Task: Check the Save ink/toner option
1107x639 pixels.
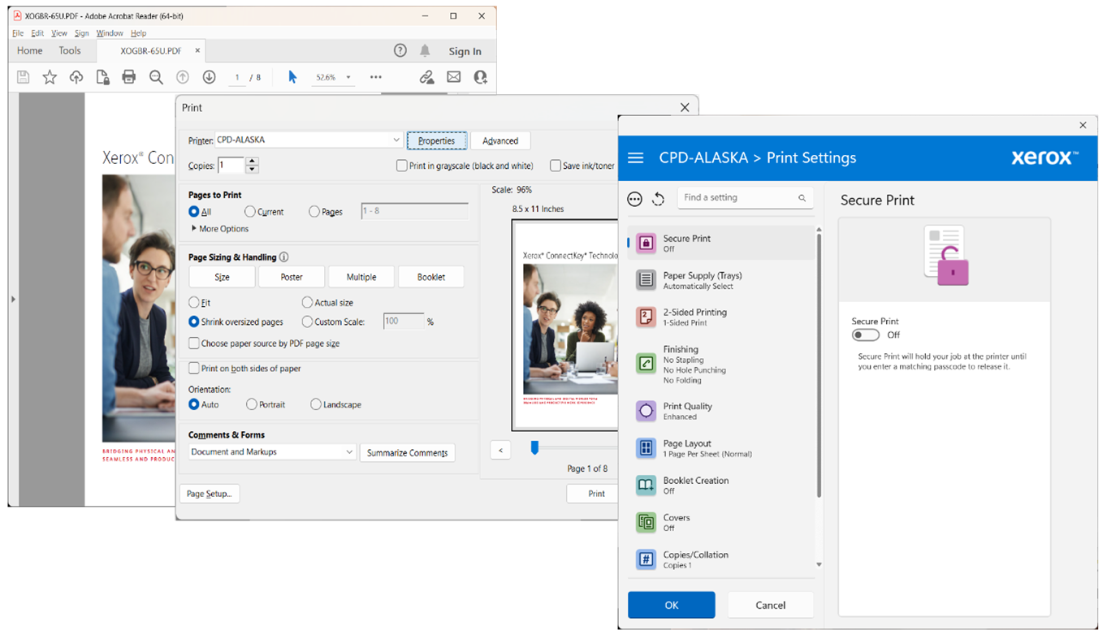Action: coord(556,166)
